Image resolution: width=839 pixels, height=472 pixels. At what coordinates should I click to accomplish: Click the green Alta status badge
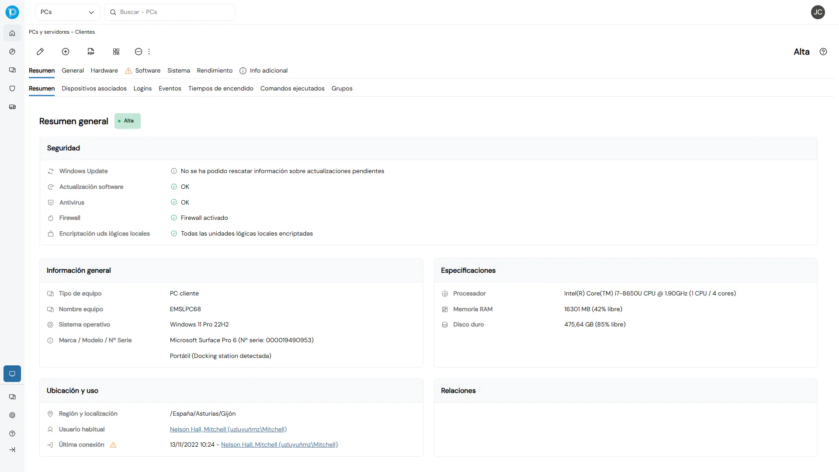(x=128, y=121)
